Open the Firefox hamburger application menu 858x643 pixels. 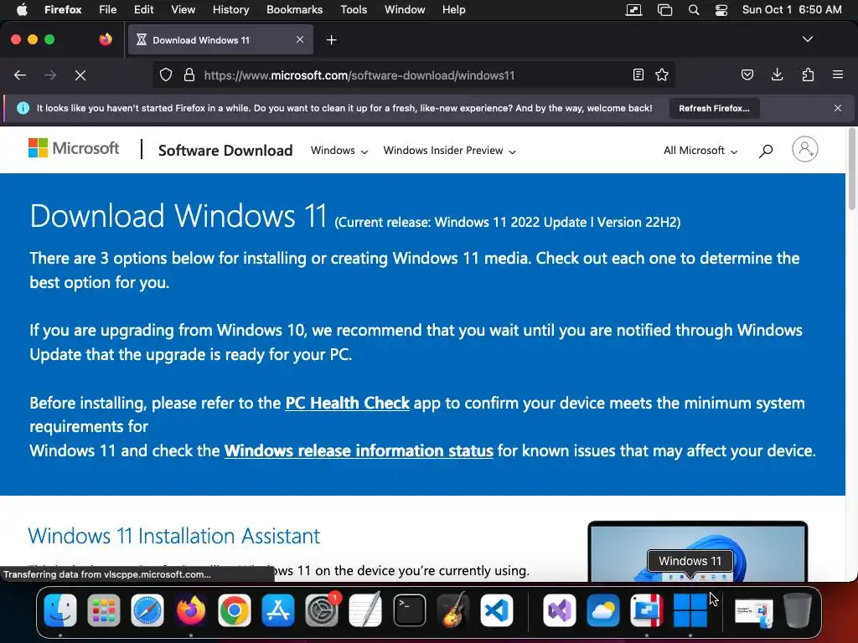(837, 75)
